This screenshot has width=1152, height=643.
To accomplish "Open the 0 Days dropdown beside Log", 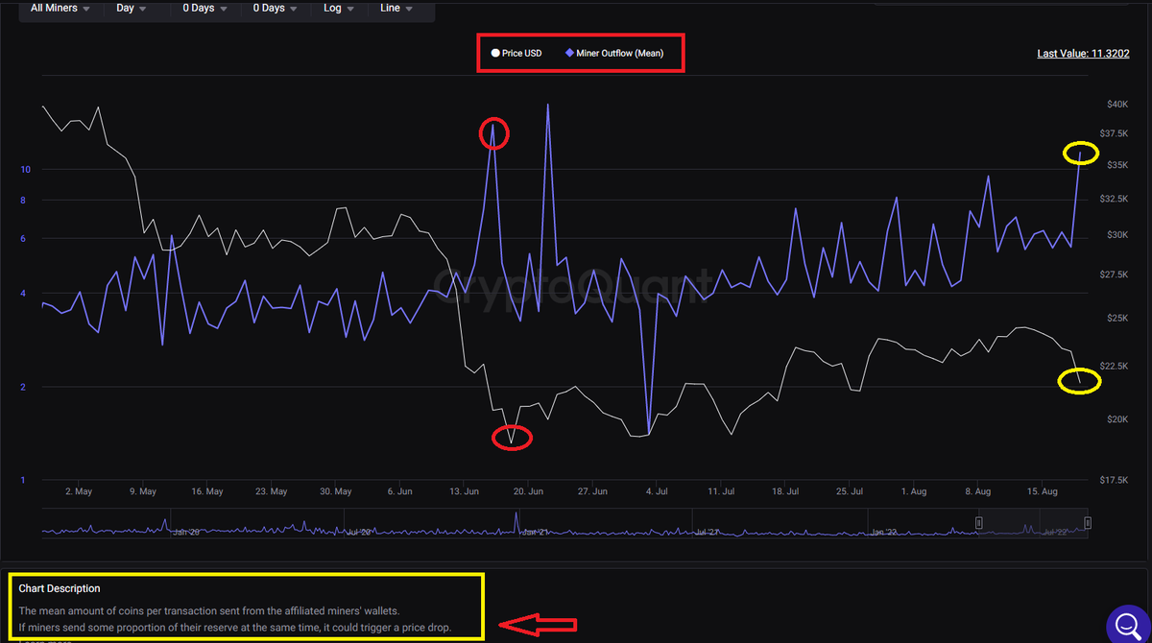I will (276, 8).
